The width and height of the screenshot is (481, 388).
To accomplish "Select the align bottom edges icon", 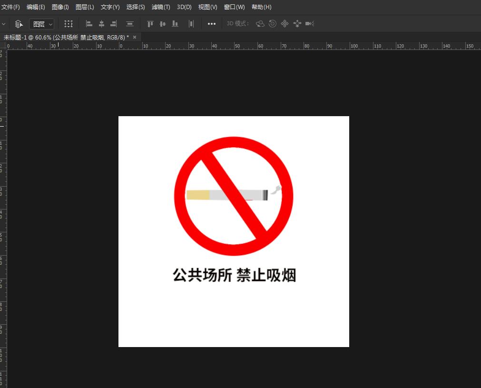I will [x=175, y=24].
